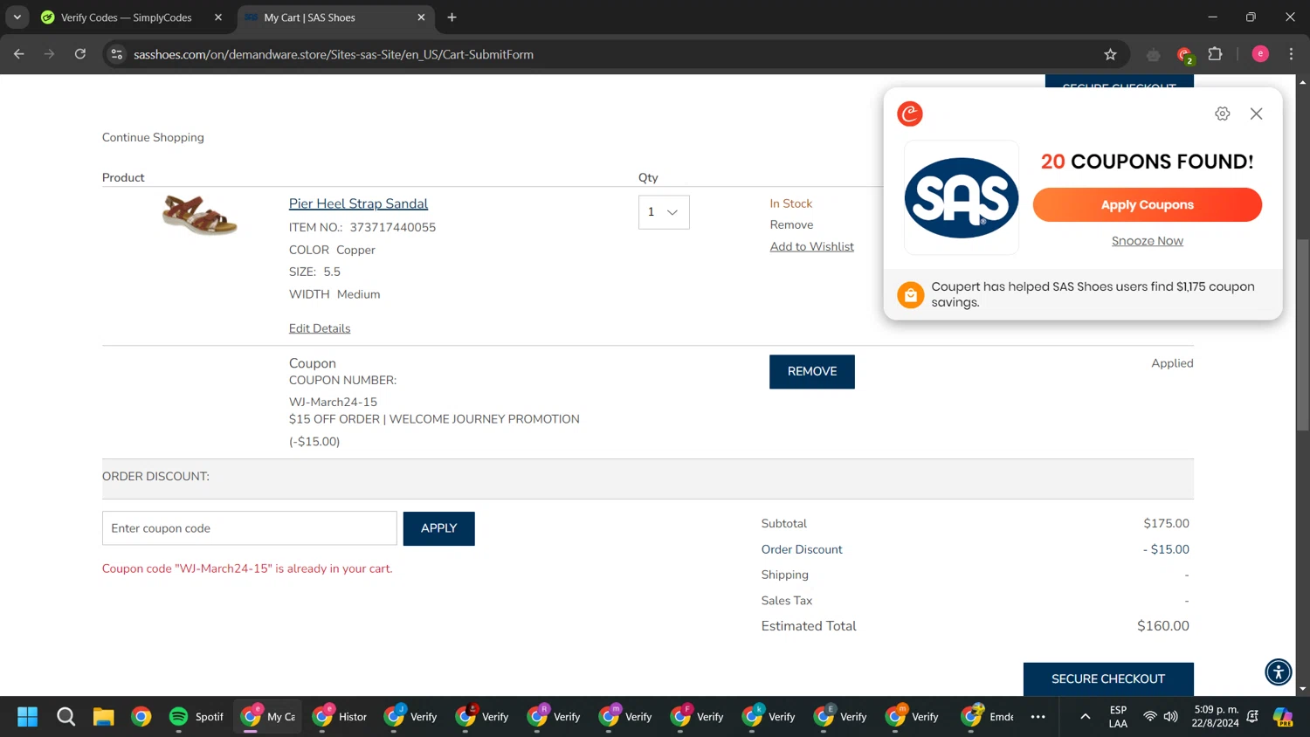The width and height of the screenshot is (1310, 737).
Task: Show overflow taskbar apps
Action: coord(1038,717)
